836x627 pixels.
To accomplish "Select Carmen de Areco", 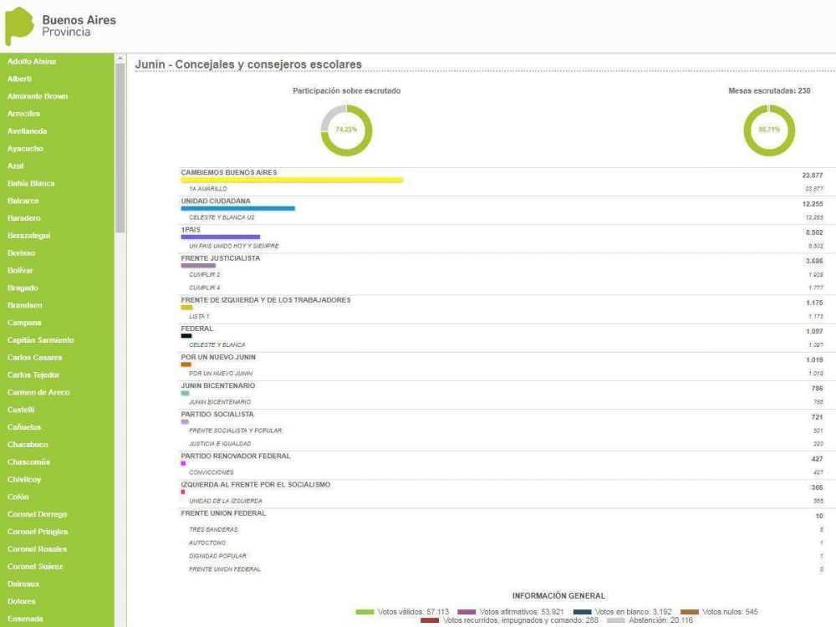I will tap(38, 392).
